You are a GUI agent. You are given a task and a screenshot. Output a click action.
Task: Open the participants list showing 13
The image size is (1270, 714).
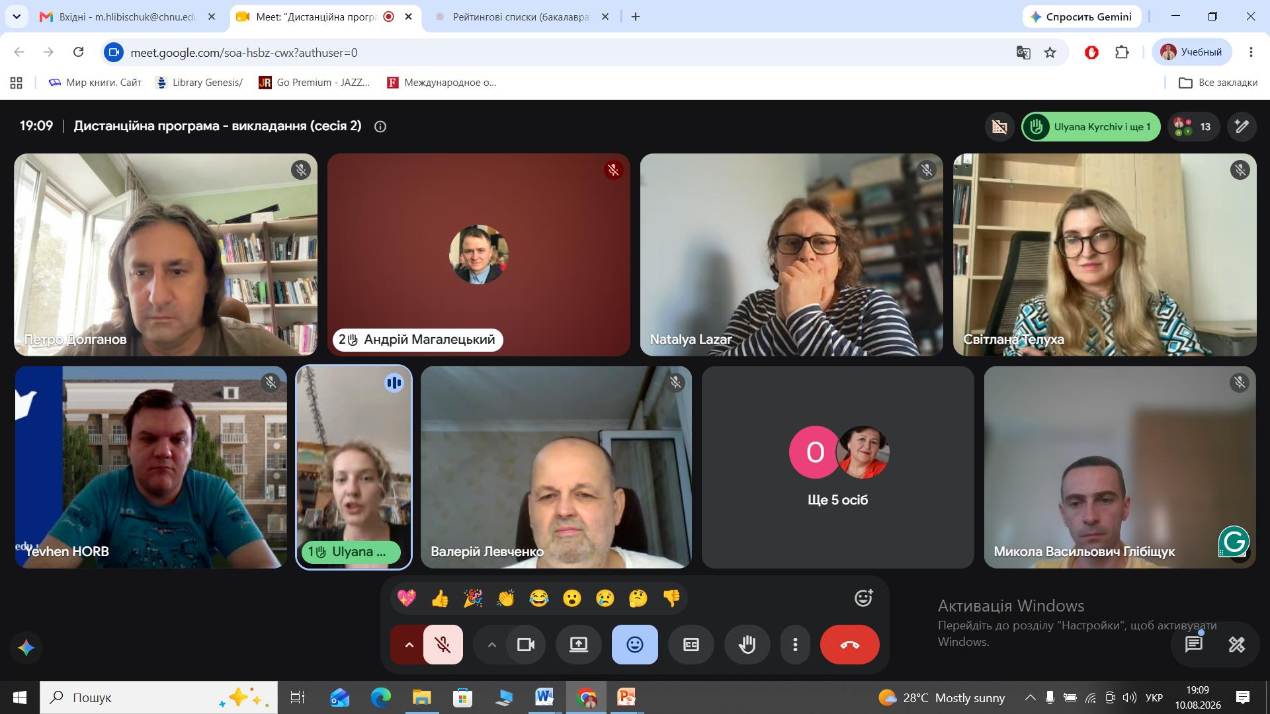click(1193, 126)
